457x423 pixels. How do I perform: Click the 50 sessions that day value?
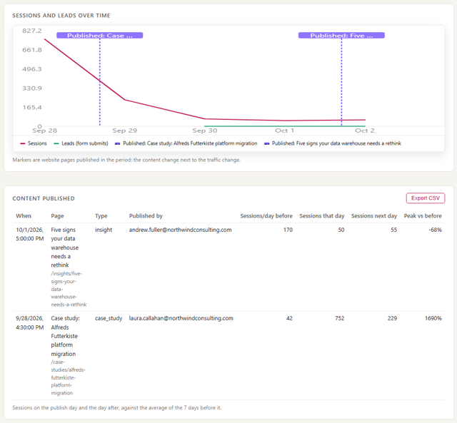[341, 230]
